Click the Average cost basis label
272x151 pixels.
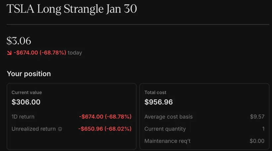169,117
